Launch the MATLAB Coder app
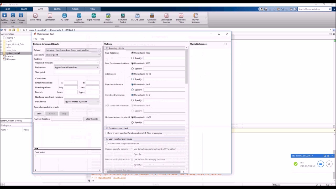 coord(137,17)
